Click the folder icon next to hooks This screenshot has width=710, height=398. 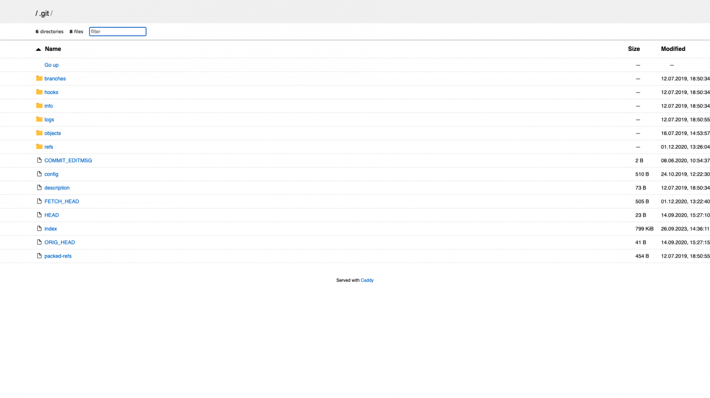(x=39, y=92)
